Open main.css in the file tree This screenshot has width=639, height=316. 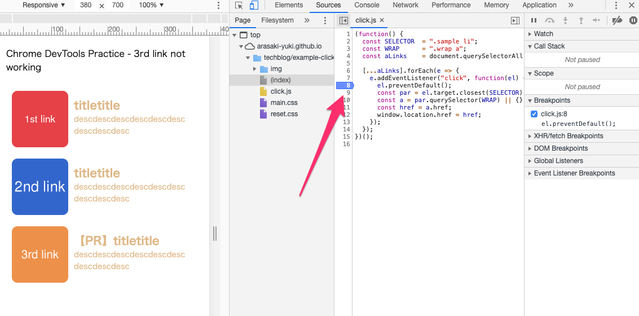click(x=284, y=103)
